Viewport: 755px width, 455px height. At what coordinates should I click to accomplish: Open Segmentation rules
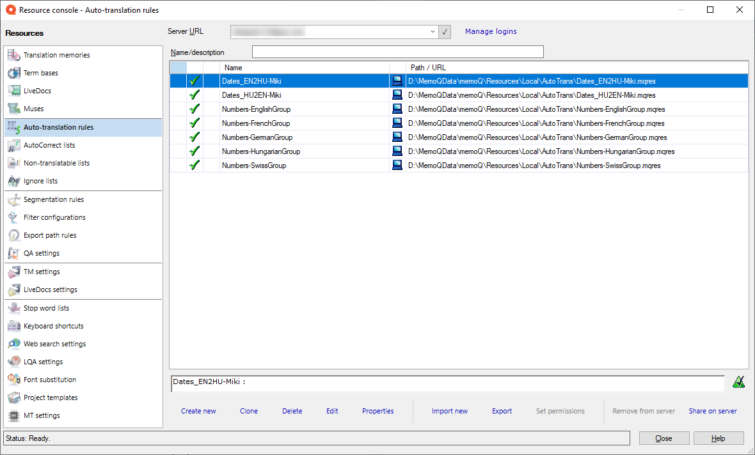point(54,199)
